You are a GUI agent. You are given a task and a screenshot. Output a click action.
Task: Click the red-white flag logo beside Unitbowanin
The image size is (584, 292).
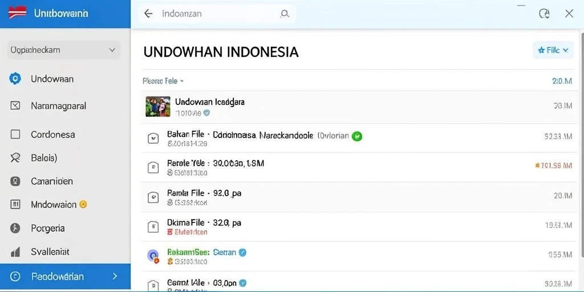[x=17, y=13]
